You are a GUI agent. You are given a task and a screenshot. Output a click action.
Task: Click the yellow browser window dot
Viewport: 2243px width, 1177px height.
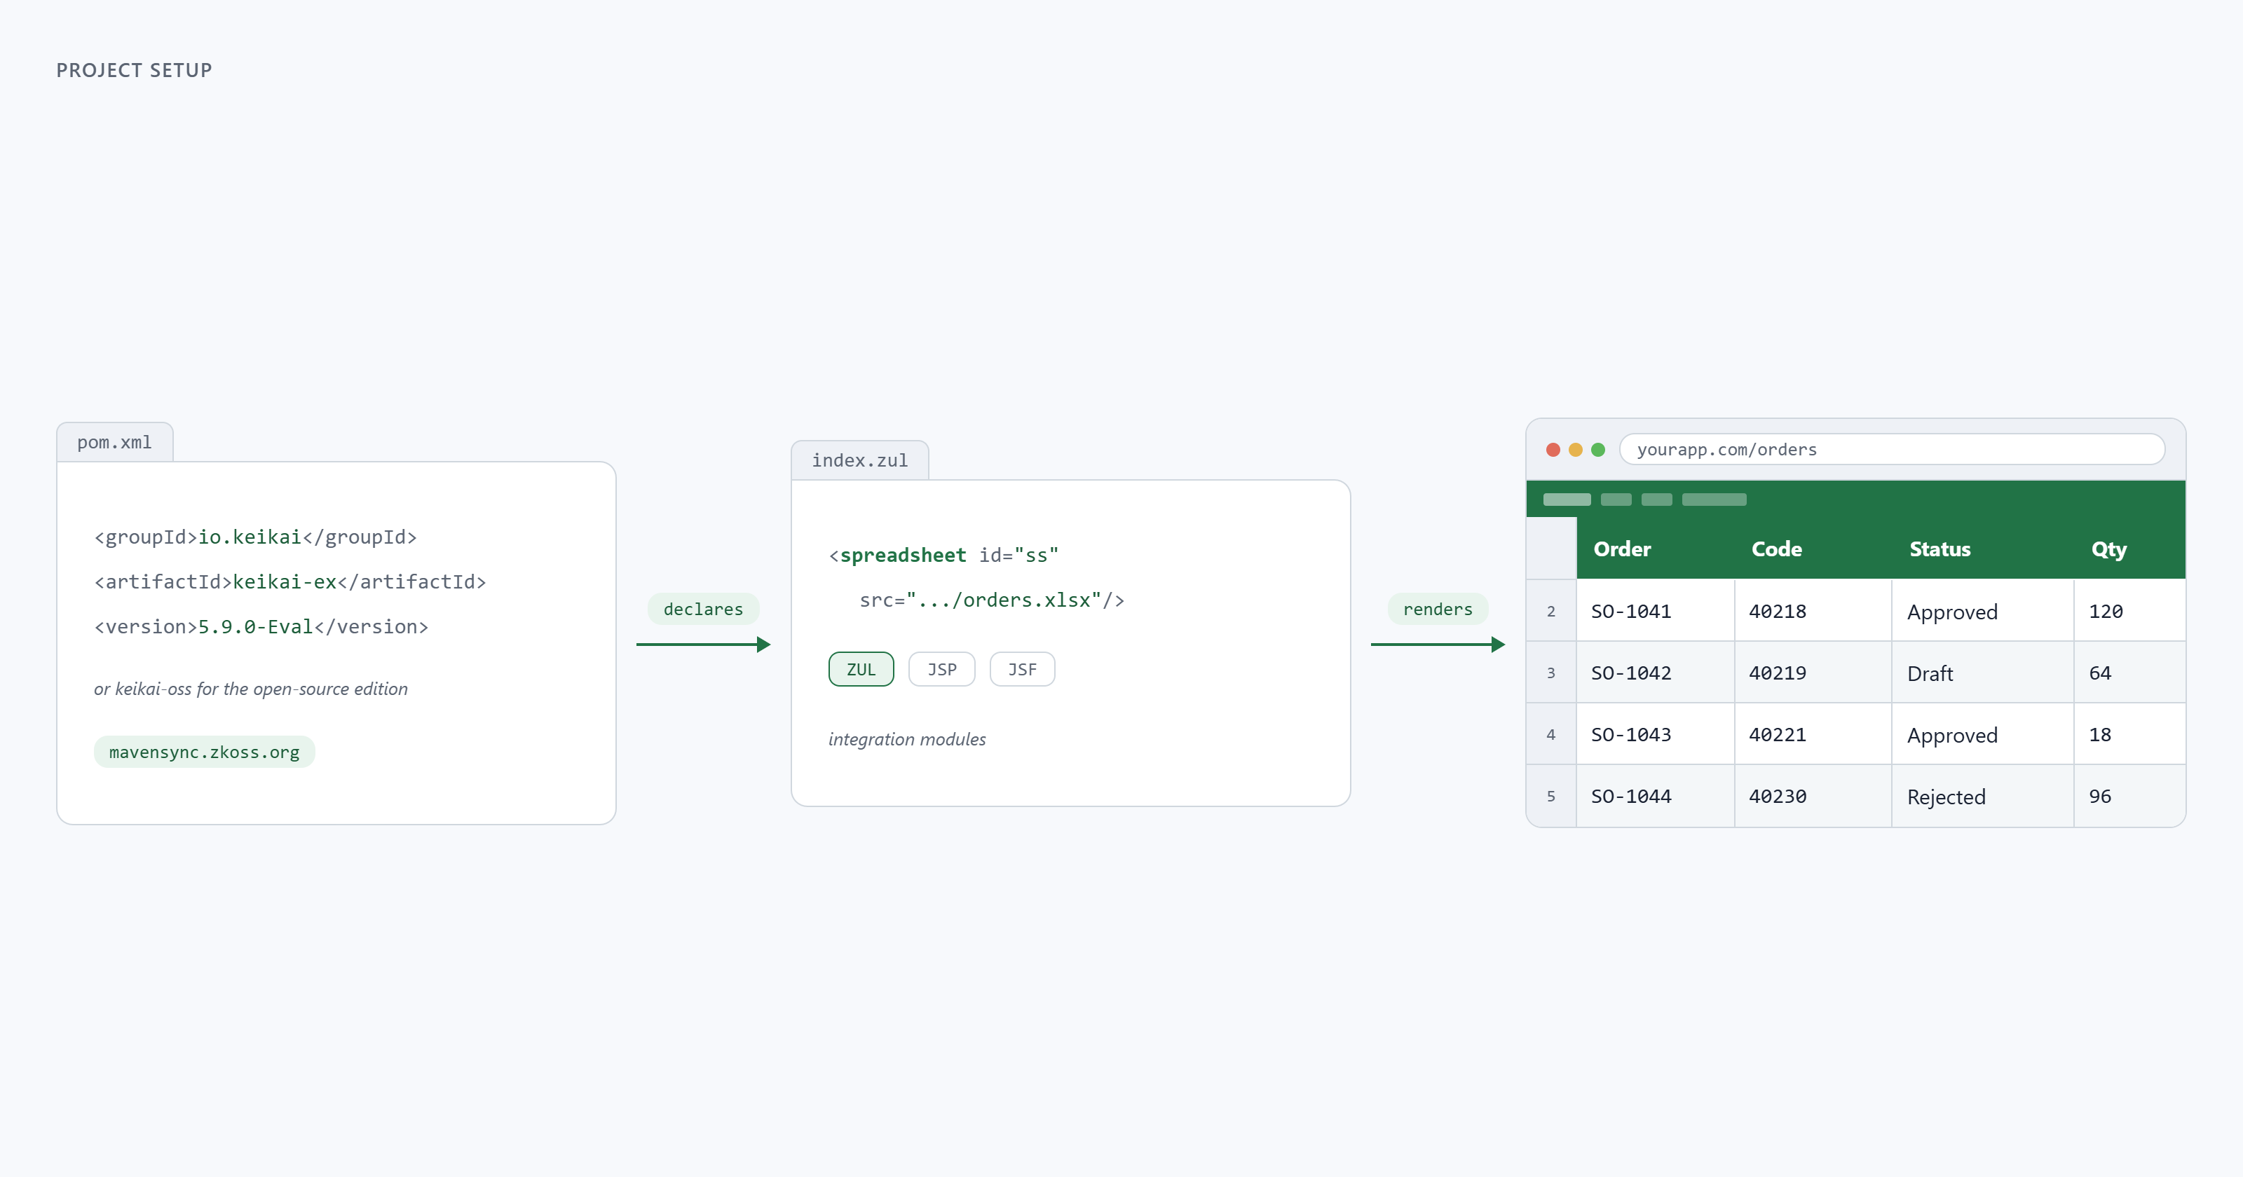(1575, 449)
